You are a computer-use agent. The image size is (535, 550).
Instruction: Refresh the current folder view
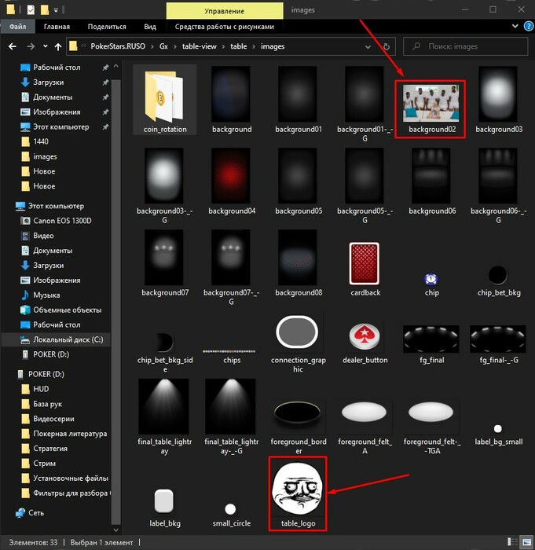pos(387,46)
